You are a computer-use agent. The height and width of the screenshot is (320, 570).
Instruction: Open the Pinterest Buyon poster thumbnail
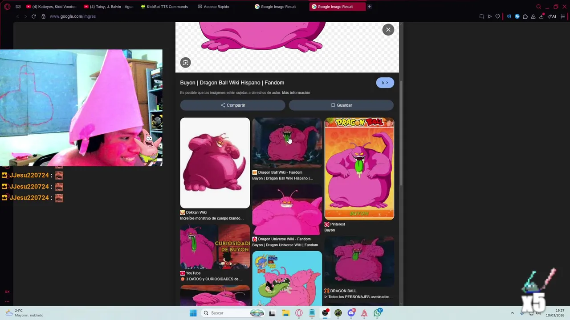[x=359, y=168]
